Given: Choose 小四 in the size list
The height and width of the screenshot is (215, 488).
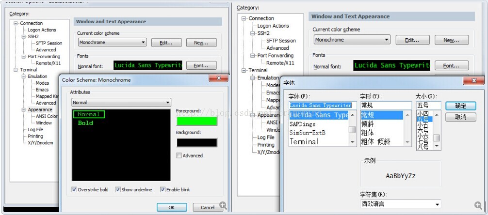Looking at the screenshot, I should click(x=423, y=114).
